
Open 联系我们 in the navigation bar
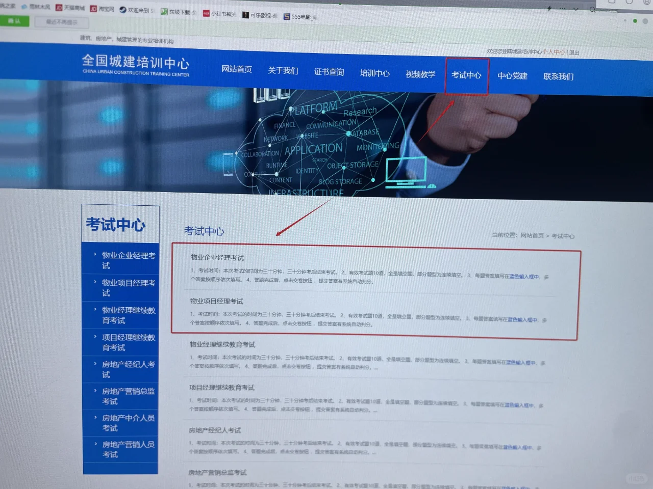[559, 76]
